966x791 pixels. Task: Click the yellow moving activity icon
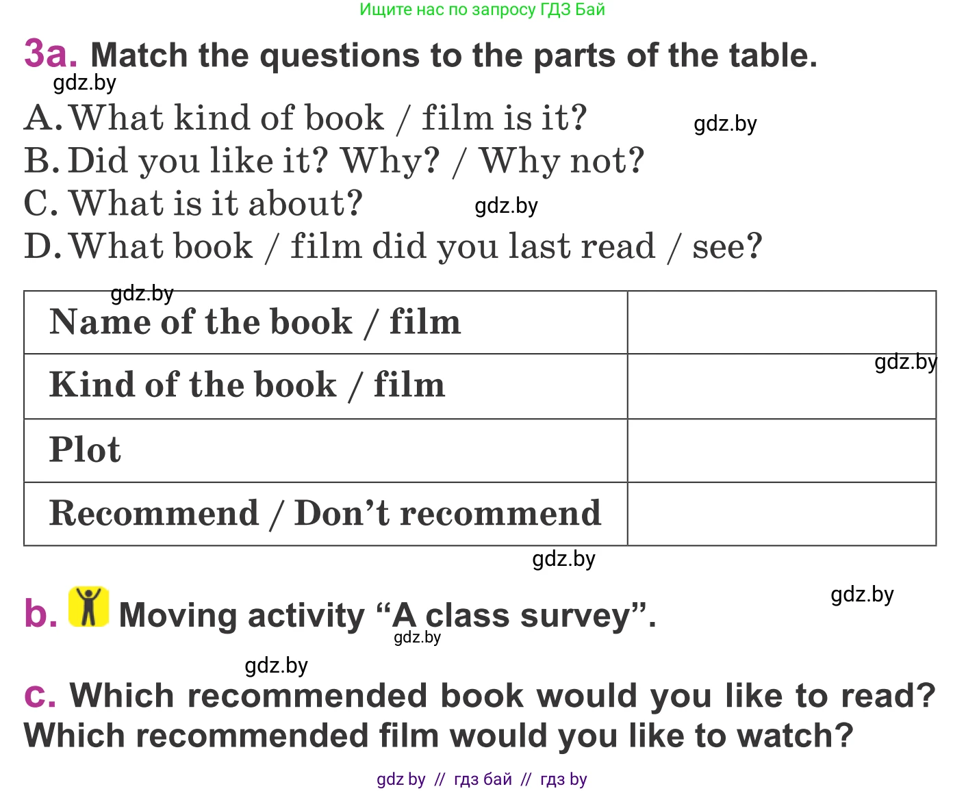click(x=88, y=607)
